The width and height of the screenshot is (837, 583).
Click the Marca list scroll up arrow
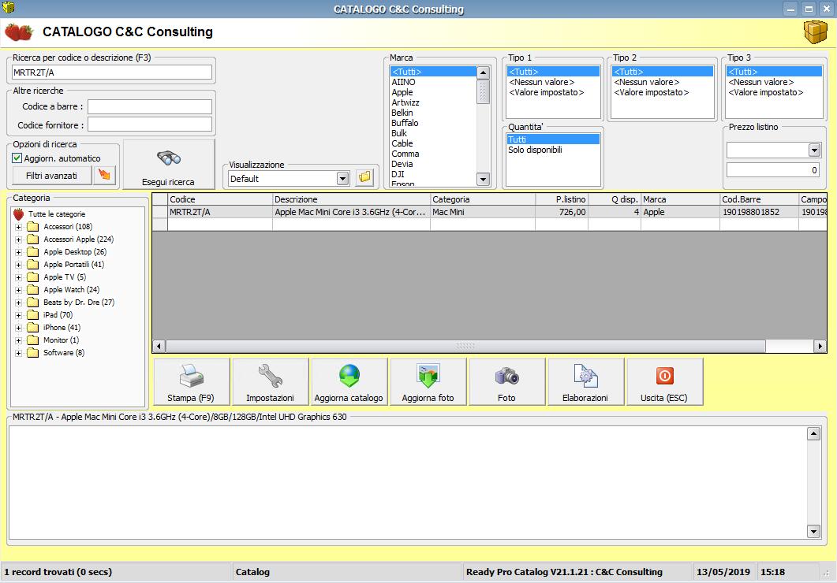pyautogui.click(x=483, y=72)
